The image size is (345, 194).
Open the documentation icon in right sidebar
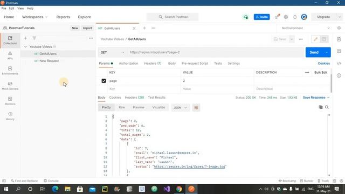[339, 39]
